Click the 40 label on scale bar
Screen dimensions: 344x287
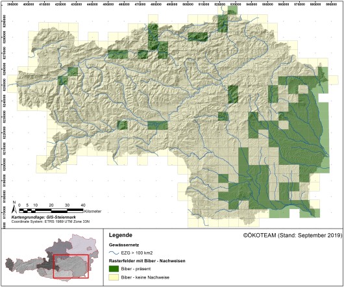coord(83,205)
